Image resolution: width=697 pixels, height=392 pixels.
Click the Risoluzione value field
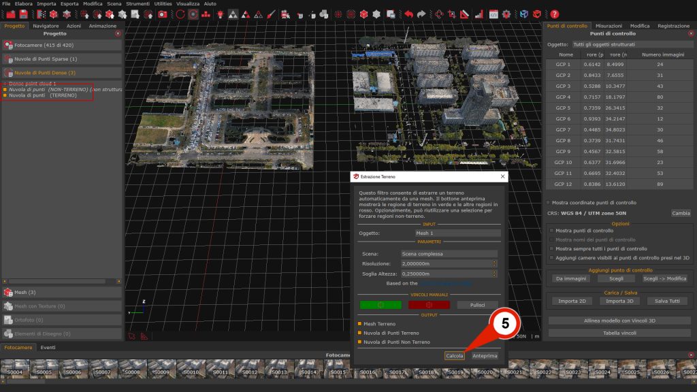click(447, 263)
